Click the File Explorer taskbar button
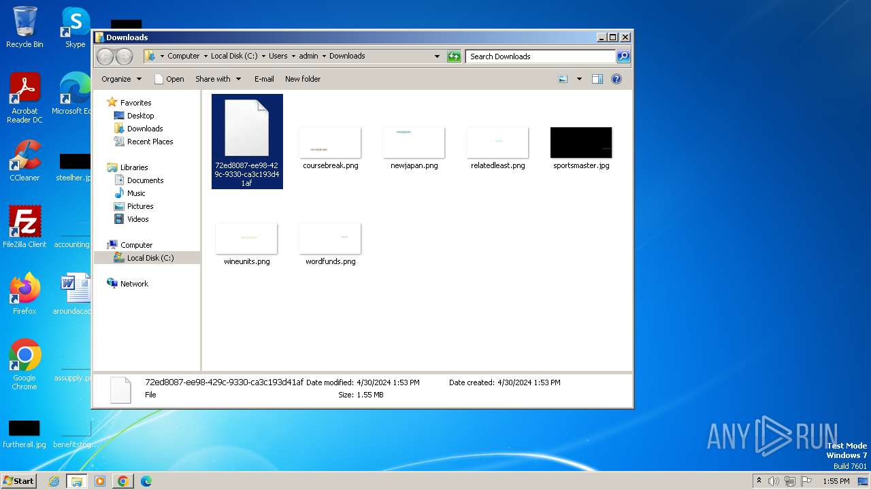Viewport: 871px width, 490px height. pyautogui.click(x=77, y=481)
